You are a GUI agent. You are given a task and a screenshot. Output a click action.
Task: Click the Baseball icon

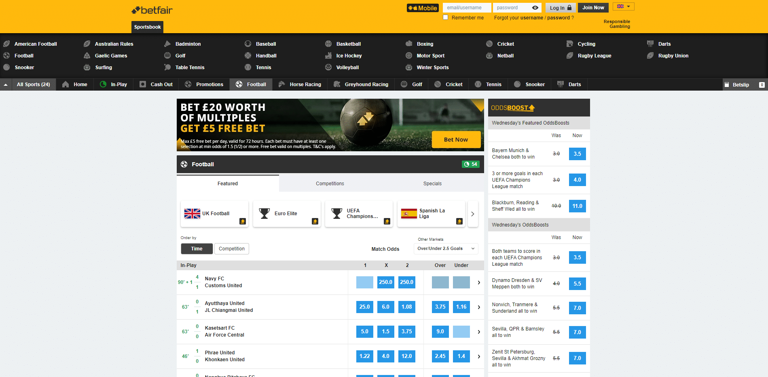click(x=248, y=44)
